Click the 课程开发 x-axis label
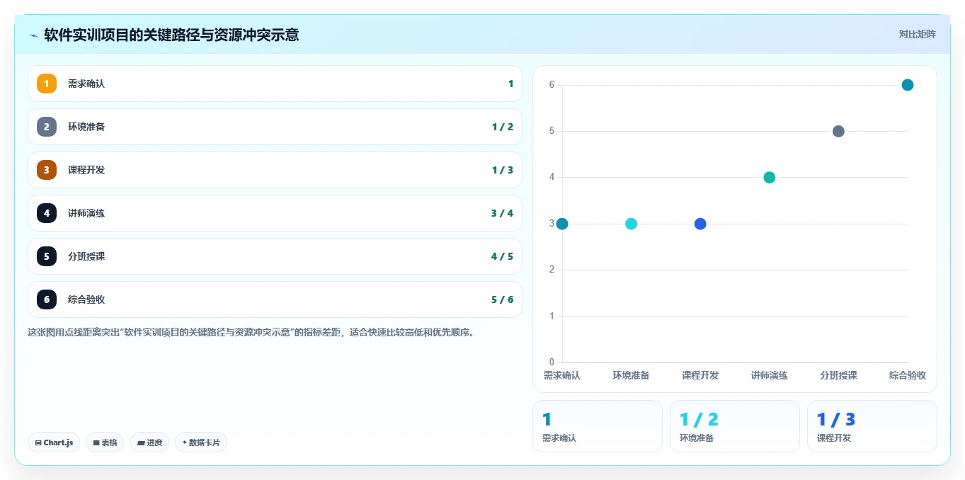Screen dimensions: 965x480 click(x=700, y=375)
